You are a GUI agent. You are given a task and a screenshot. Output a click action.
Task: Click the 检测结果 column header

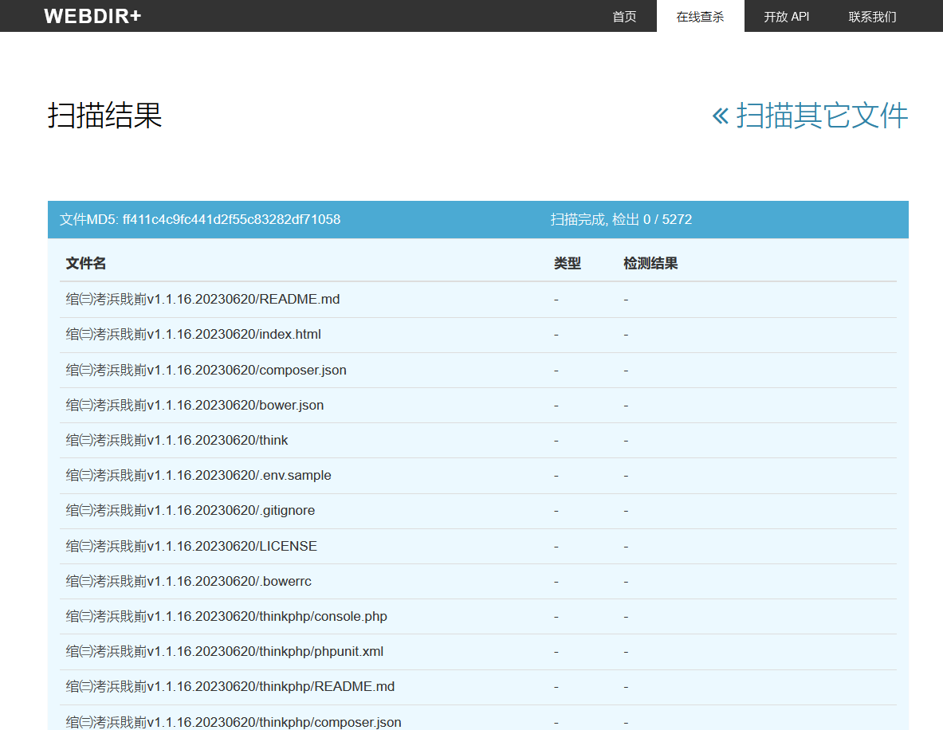[650, 263]
